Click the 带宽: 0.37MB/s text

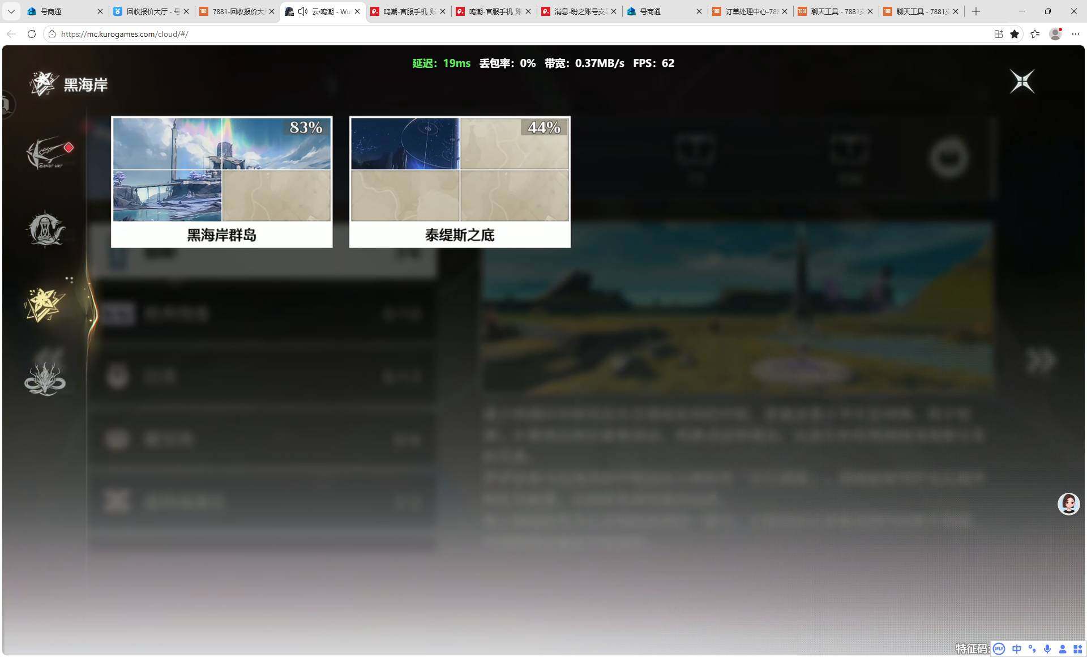[584, 63]
